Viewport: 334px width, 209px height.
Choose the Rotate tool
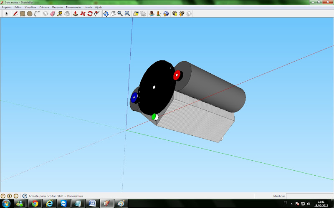click(90, 14)
